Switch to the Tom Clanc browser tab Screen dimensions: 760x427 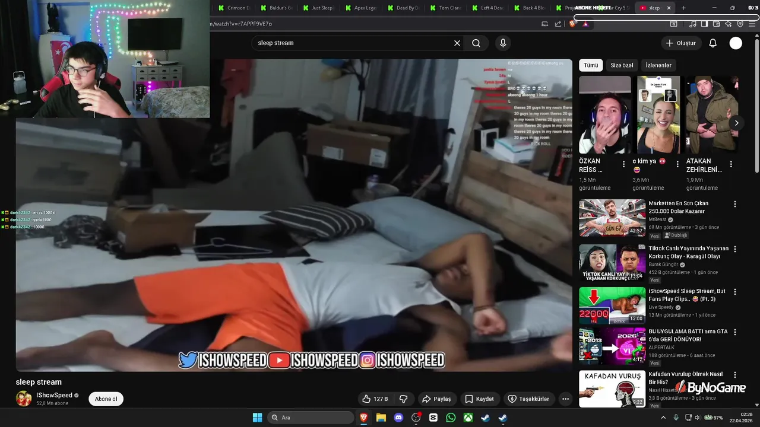(446, 8)
